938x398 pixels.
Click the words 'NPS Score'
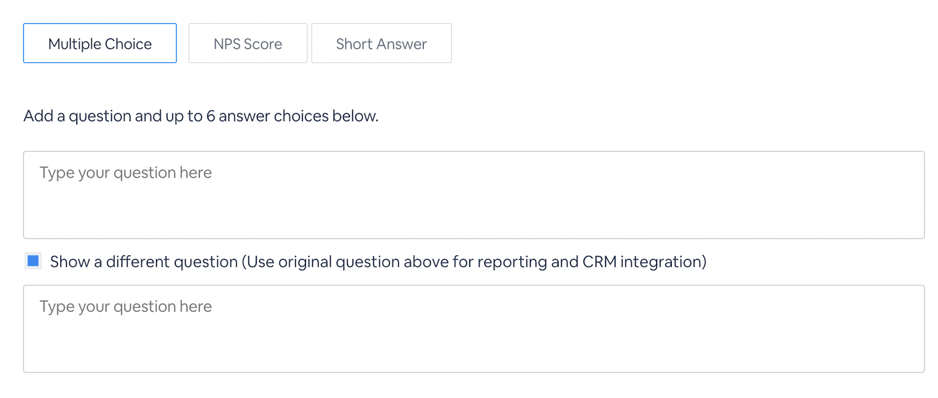pos(247,44)
